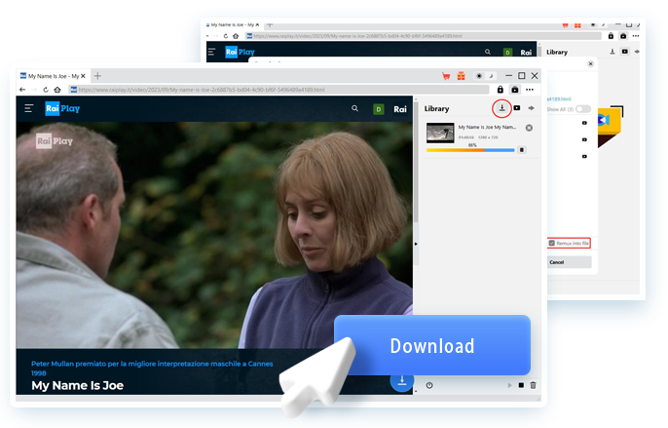Screen dimensions: 668x428
Task: Open Download tab in back window Library
Action: pos(612,52)
